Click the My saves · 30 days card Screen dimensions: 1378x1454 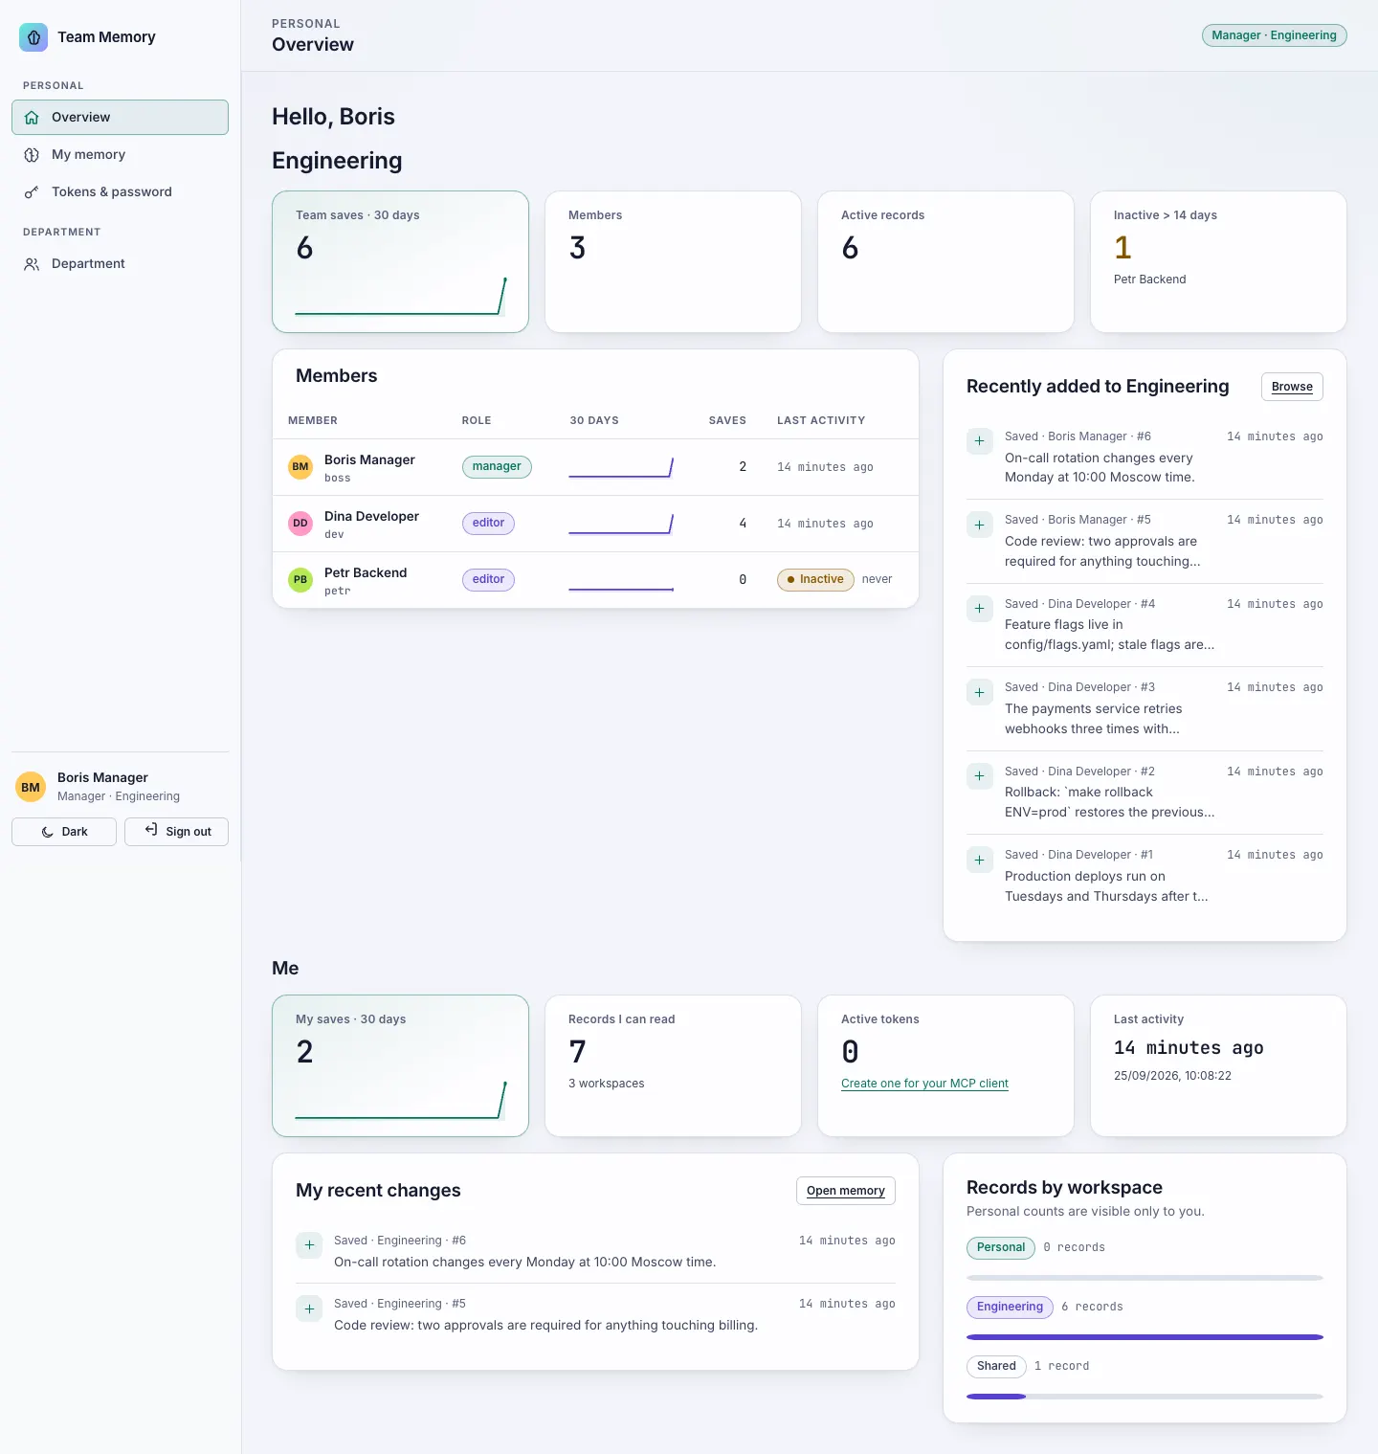[x=400, y=1066]
